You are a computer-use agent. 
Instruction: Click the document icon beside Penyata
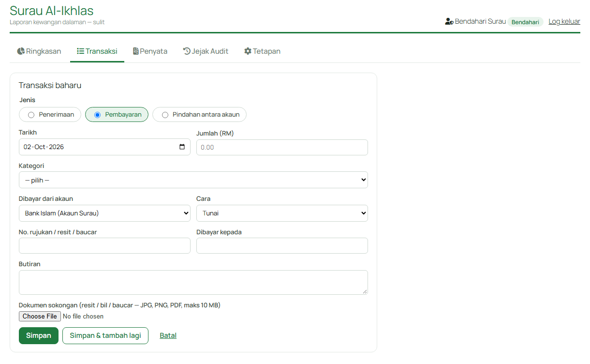(x=136, y=51)
